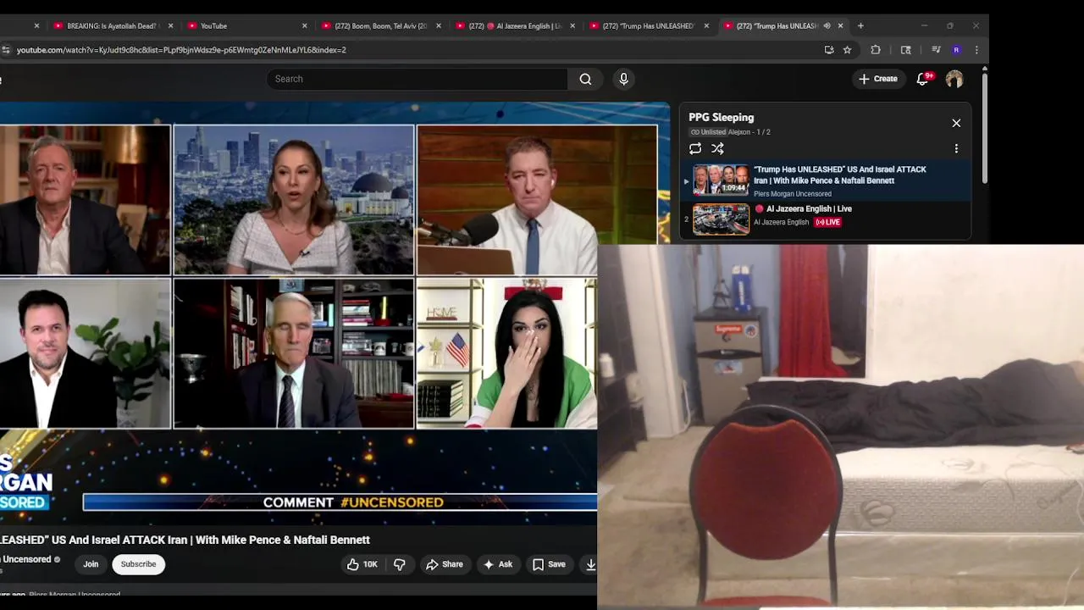View site information icon in address bar
Image resolution: width=1084 pixels, height=610 pixels.
6,50
